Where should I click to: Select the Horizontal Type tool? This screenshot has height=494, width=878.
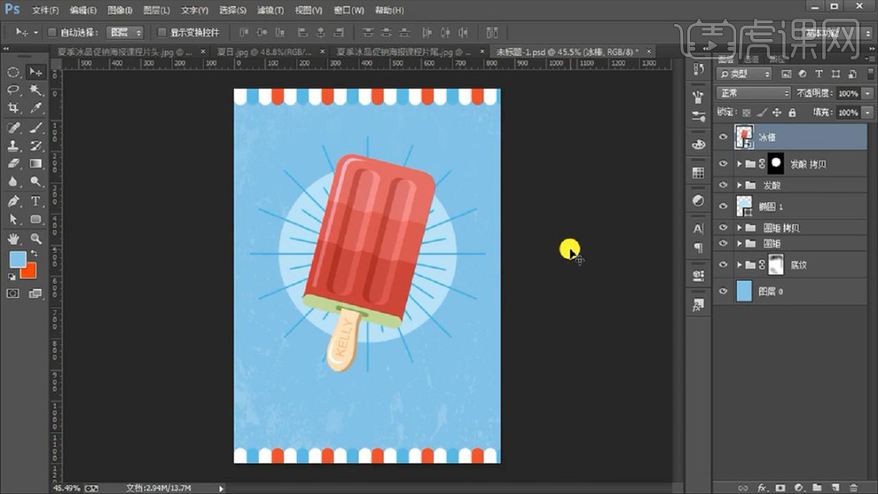[x=36, y=201]
